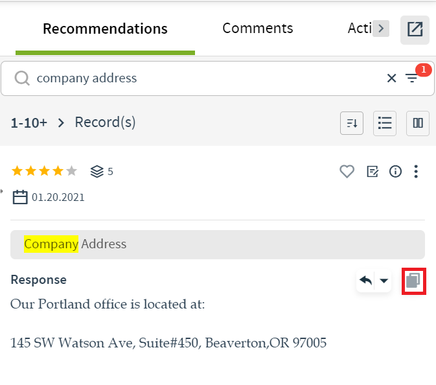Expand the 1-10+ records chevron
The height and width of the screenshot is (385, 436).
click(61, 122)
